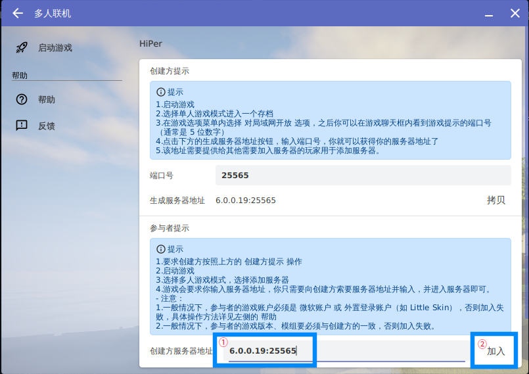The height and width of the screenshot is (374, 529).
Task: Click the 多人联机 window title
Action: click(53, 13)
